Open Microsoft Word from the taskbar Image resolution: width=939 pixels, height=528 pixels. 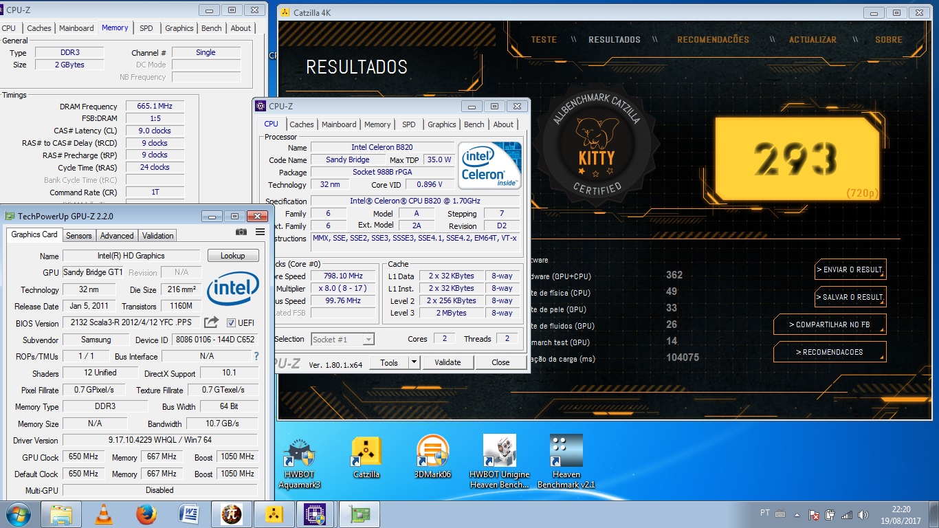tap(188, 514)
